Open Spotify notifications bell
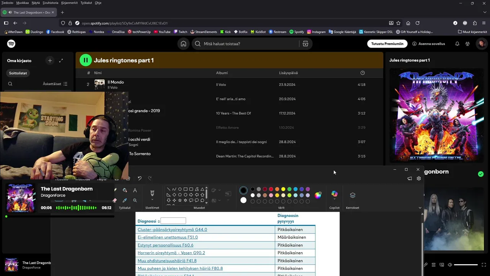 [x=457, y=44]
